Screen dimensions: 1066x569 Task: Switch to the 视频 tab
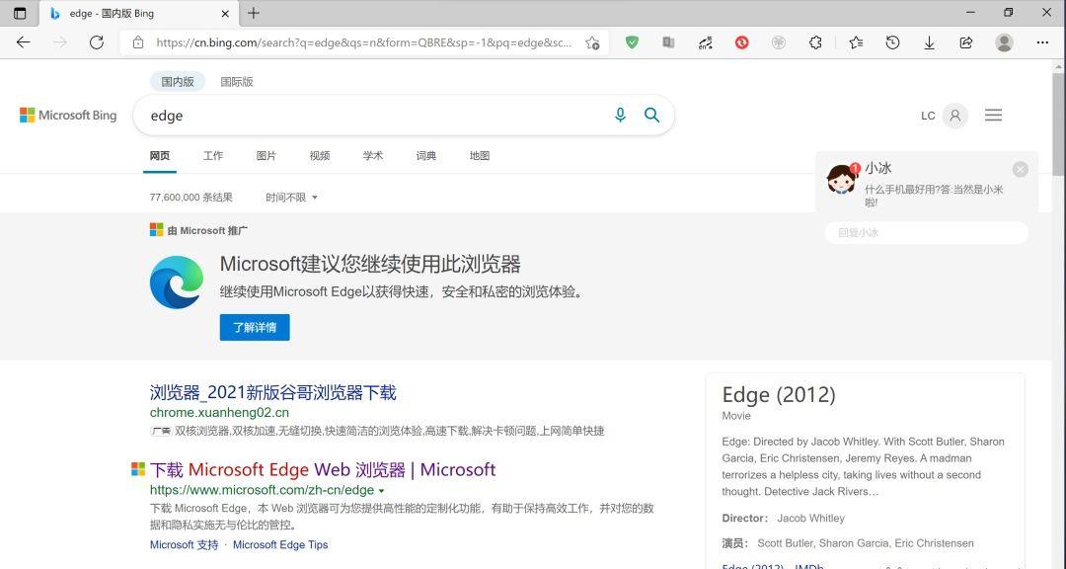coord(319,155)
